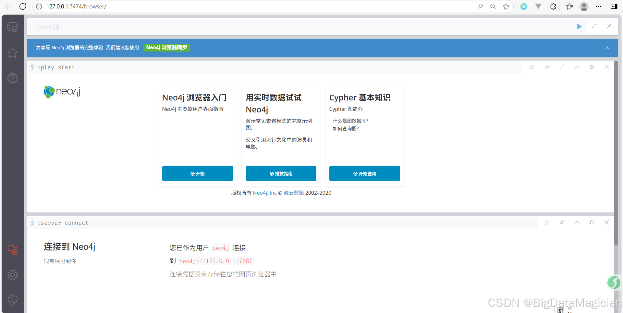Screen dimensions: 623x313
Task: Open the browser settings and more menu
Action: point(599,6)
